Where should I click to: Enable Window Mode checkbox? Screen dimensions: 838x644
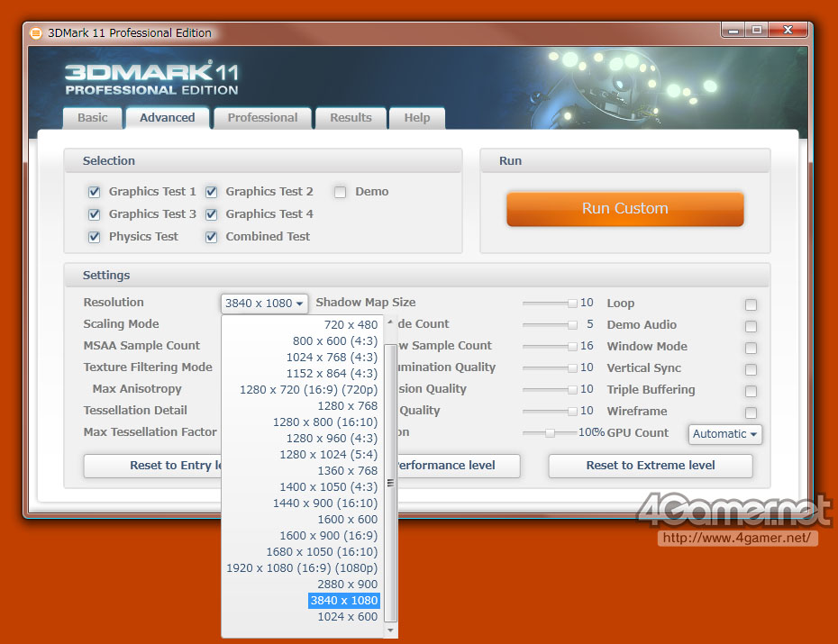click(x=751, y=349)
